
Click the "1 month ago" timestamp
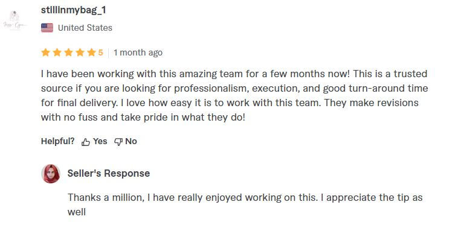click(x=138, y=52)
